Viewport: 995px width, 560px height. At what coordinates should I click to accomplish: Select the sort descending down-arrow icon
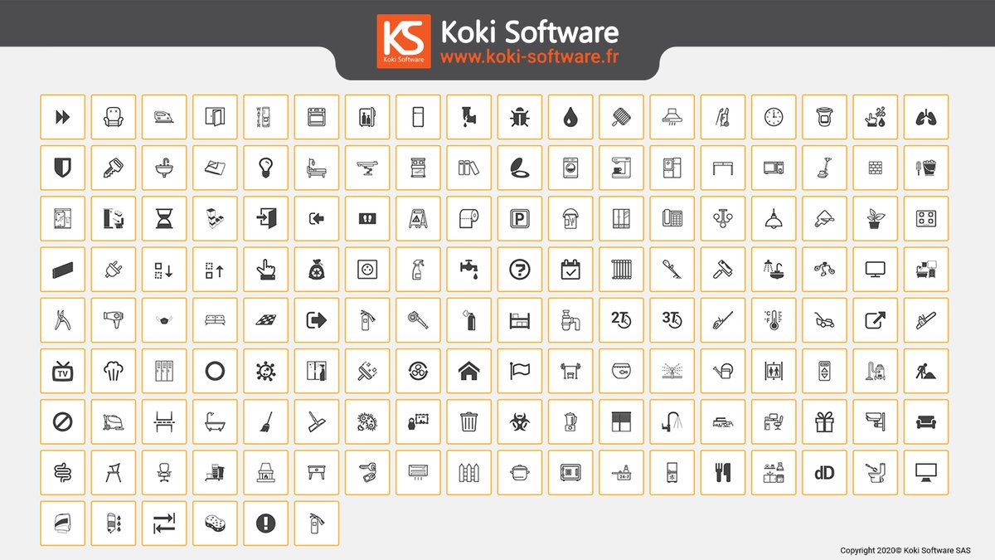(164, 270)
